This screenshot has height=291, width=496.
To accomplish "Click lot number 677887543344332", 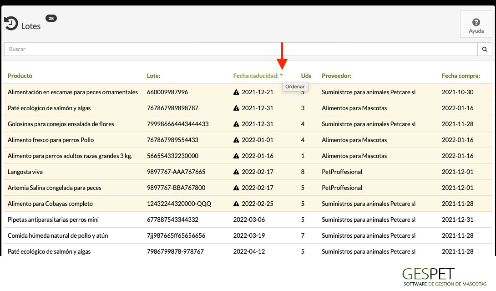I will [x=172, y=220].
